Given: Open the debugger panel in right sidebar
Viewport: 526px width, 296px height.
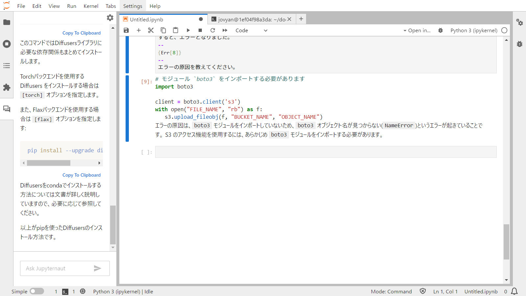Looking at the screenshot, I should coord(519,44).
